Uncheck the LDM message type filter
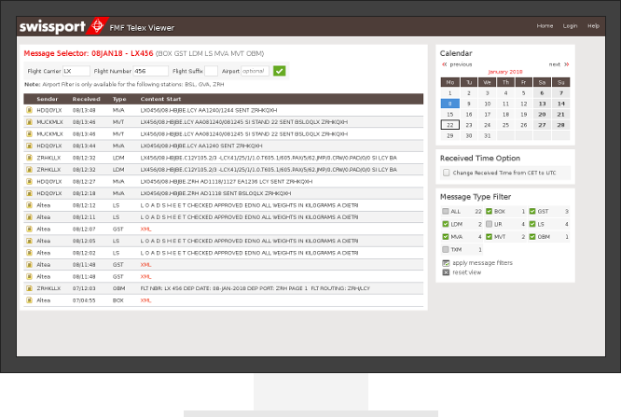The width and height of the screenshot is (621, 417). [446, 225]
